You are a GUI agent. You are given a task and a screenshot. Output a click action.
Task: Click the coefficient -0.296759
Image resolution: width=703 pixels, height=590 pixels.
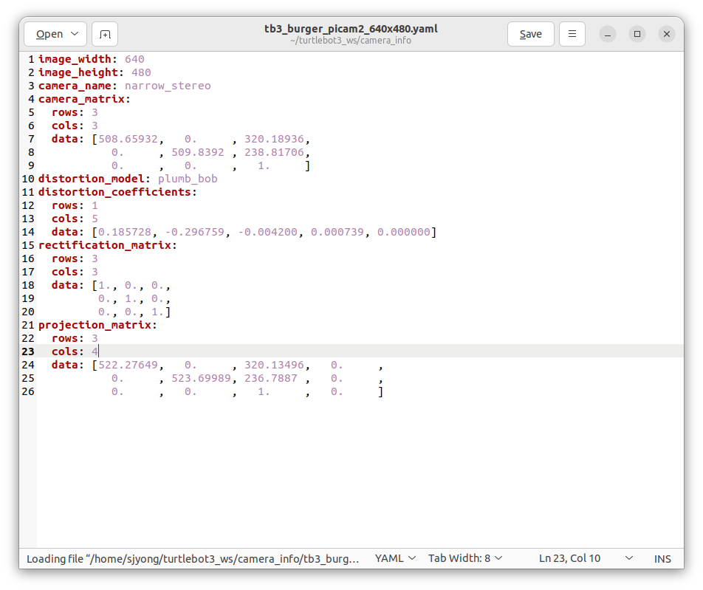(x=195, y=232)
